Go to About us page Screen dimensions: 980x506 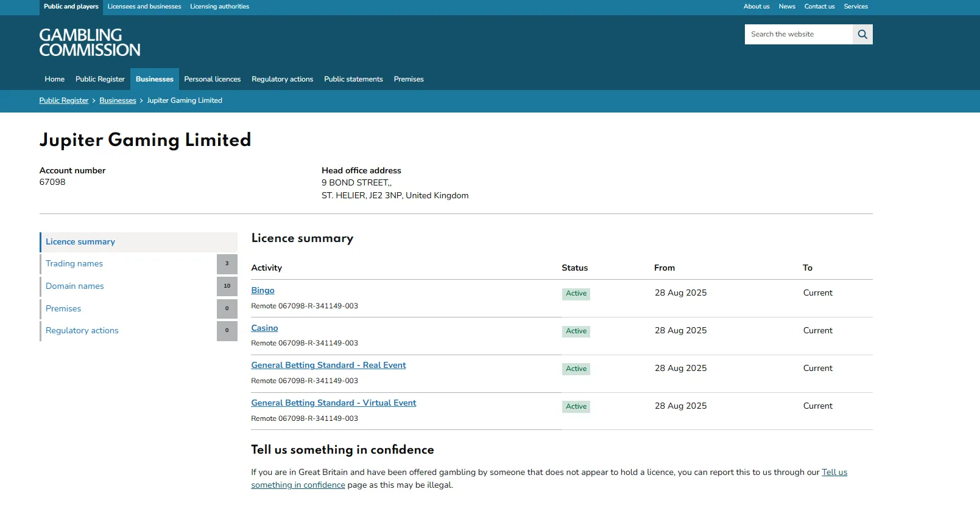click(x=756, y=7)
